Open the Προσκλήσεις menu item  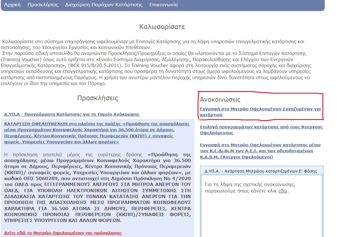pyautogui.click(x=43, y=4)
